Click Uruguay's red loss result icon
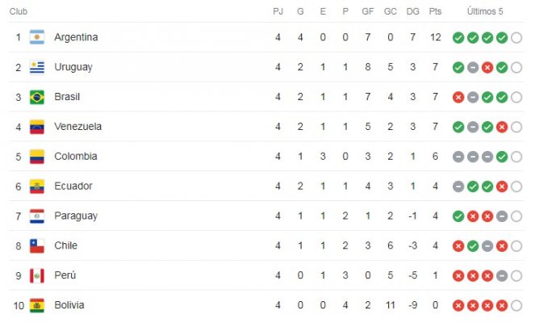 pyautogui.click(x=487, y=67)
